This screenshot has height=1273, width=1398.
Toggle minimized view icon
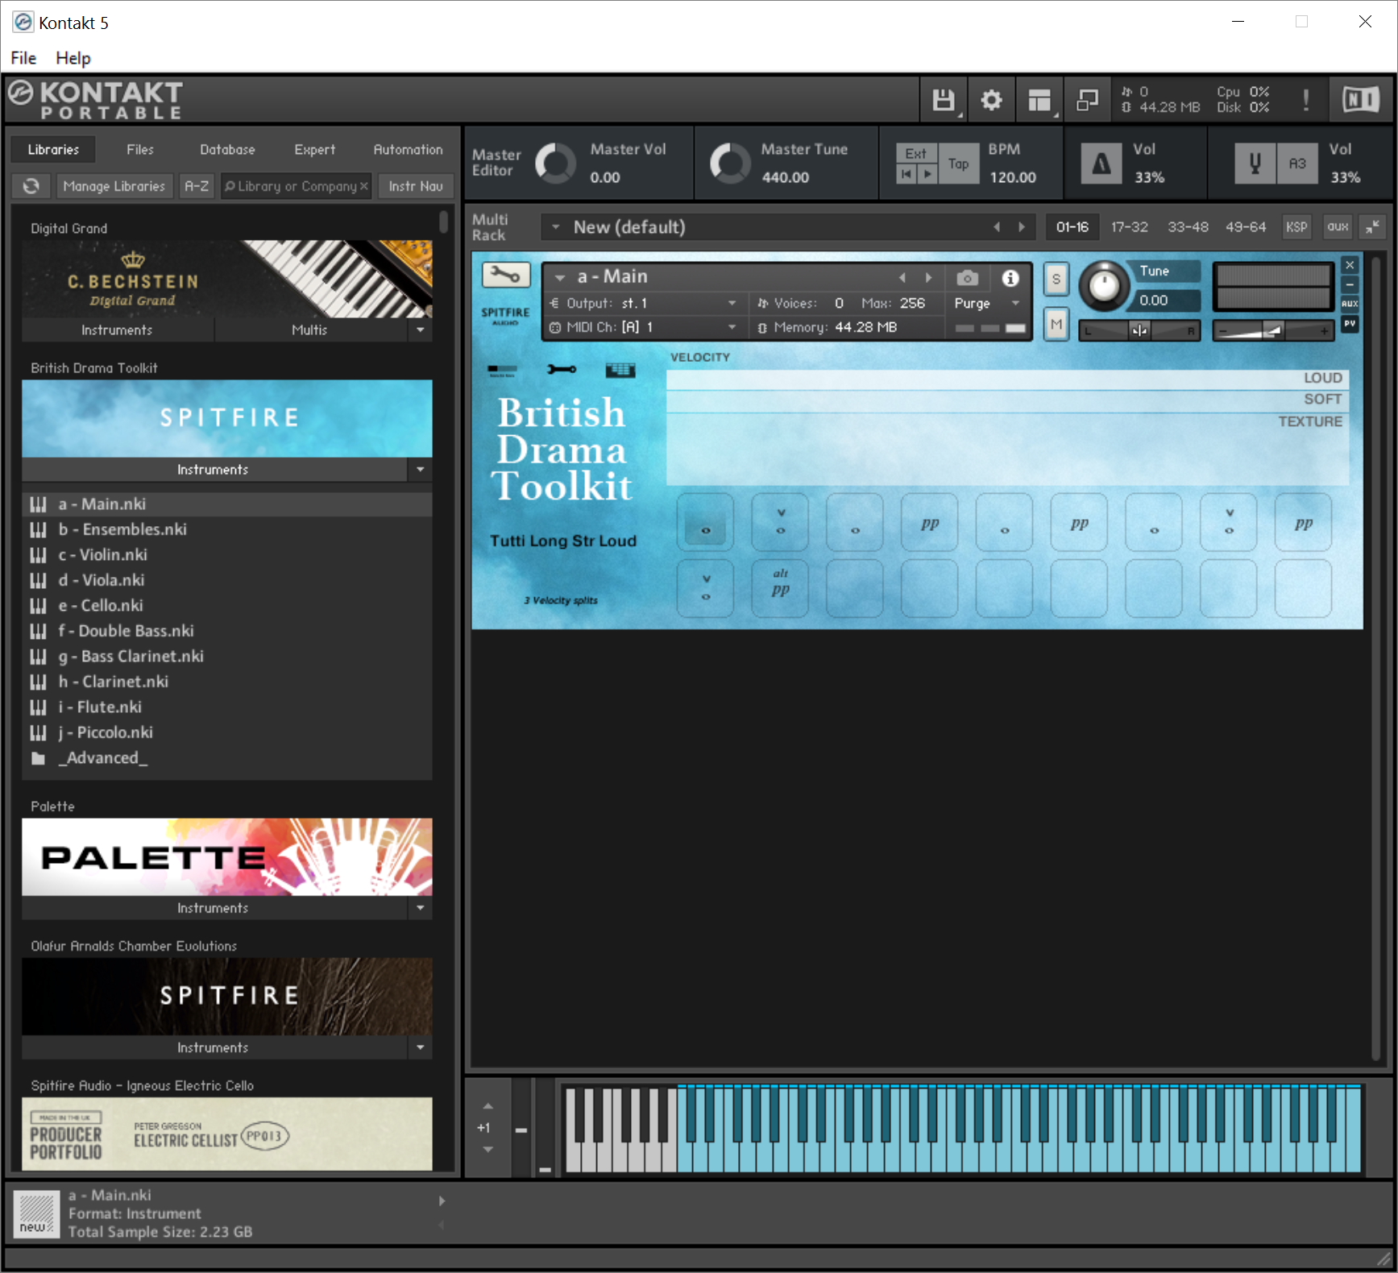pos(1087,100)
